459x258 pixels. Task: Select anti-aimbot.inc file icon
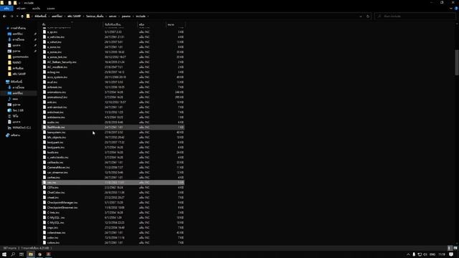[x=44, y=107]
